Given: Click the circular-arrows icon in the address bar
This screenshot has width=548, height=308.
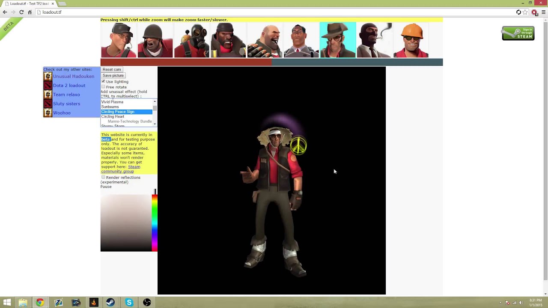Looking at the screenshot, I should click(x=518, y=12).
